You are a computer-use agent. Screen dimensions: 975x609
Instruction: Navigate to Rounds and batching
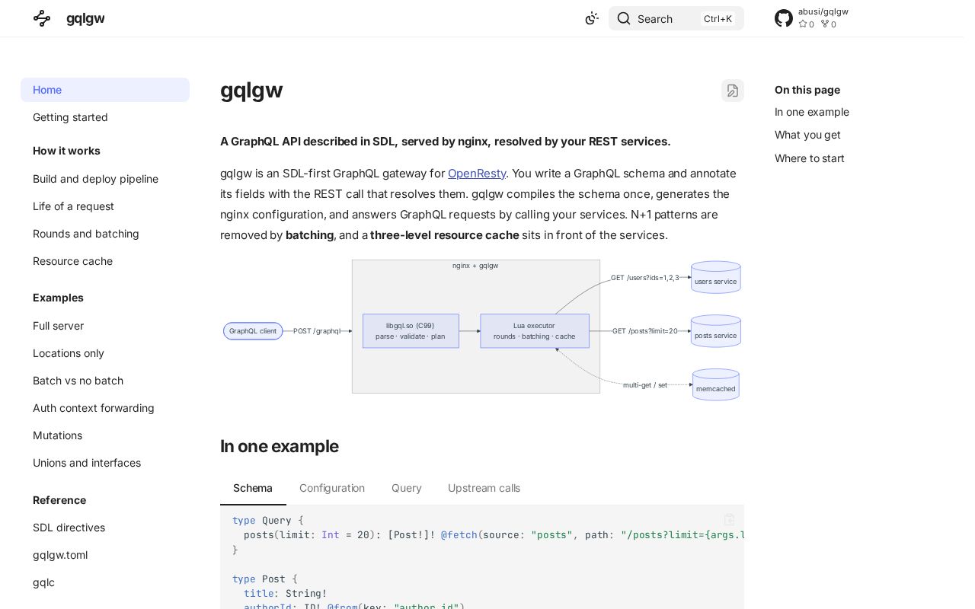[x=105, y=234]
